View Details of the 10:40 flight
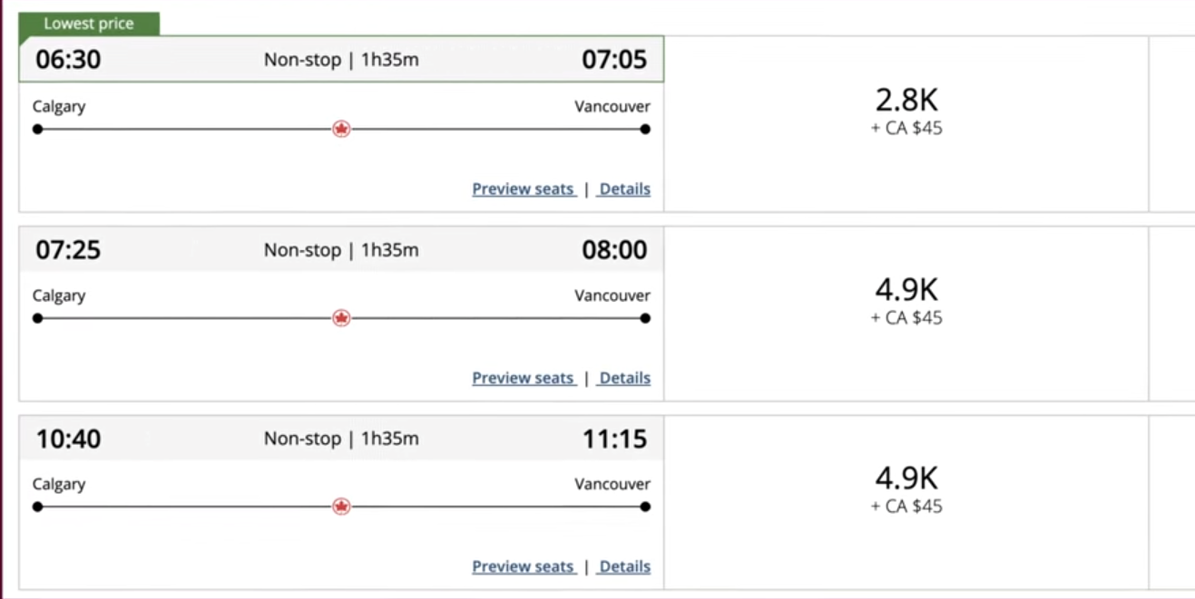 (x=625, y=566)
